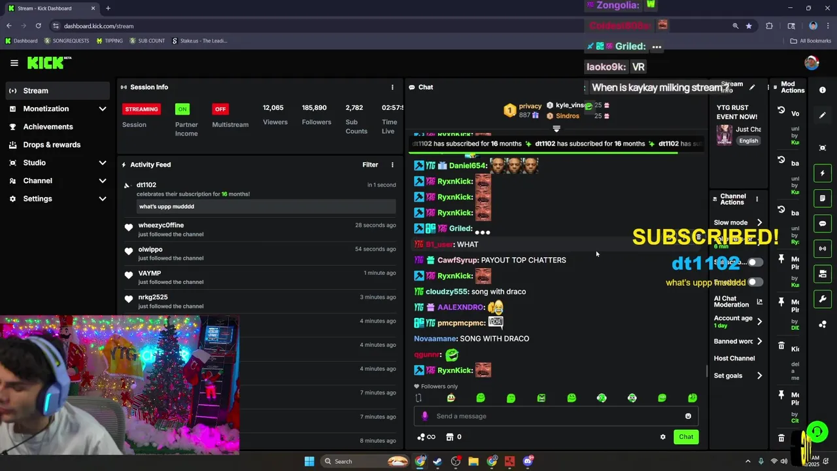Bookmark this page with star icon
This screenshot has height=471, width=837.
point(749,26)
